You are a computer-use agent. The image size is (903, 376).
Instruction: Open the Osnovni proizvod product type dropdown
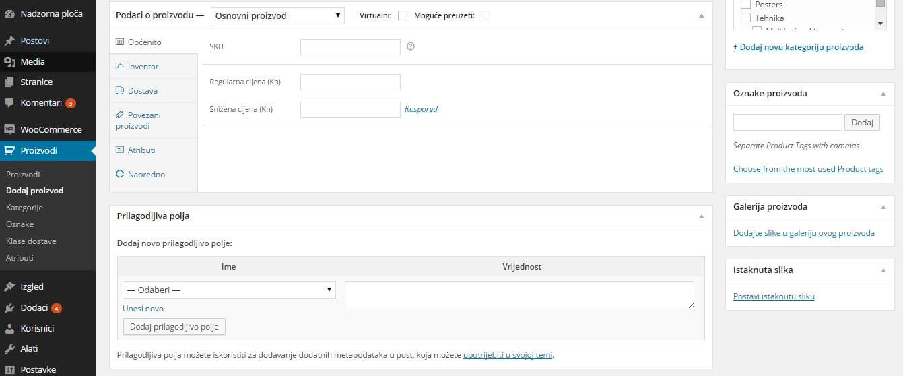277,15
